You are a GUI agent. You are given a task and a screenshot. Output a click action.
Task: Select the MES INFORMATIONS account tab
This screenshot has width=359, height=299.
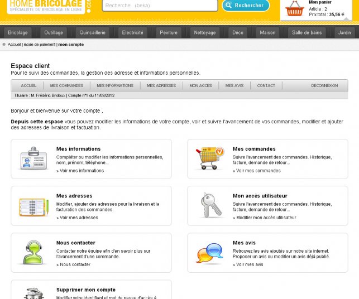115,85
